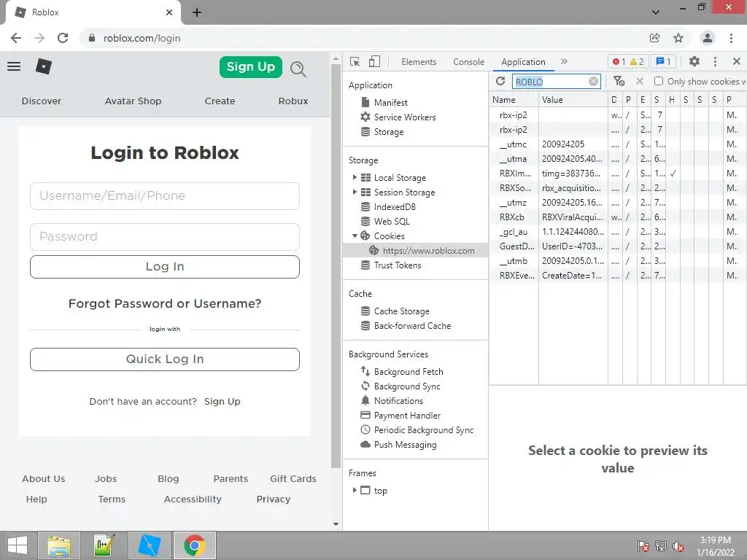
Task: Go back in browser history
Action: tap(16, 38)
